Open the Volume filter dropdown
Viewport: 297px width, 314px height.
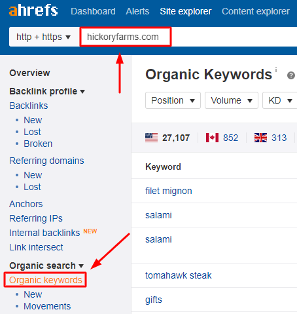pos(232,100)
